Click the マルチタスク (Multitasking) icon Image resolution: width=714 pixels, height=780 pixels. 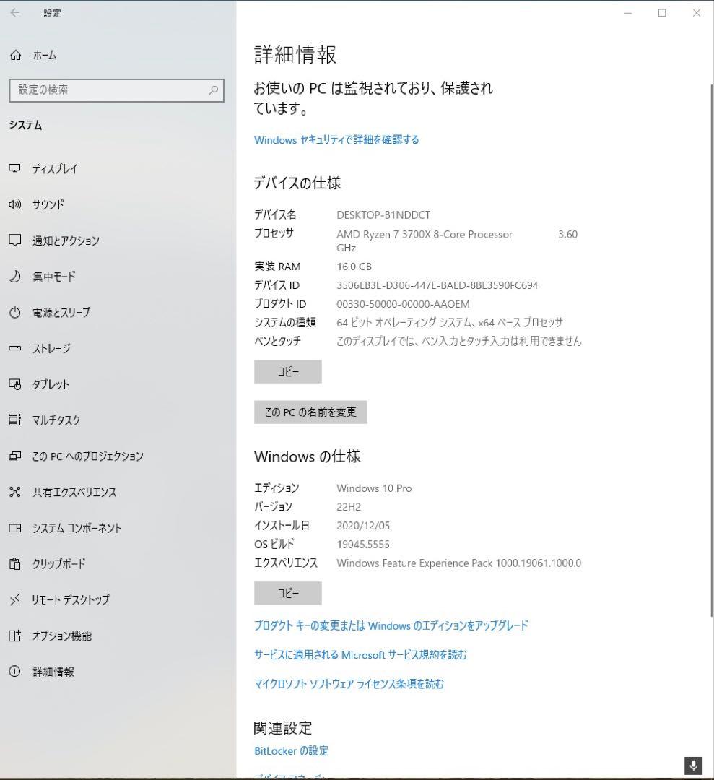15,420
